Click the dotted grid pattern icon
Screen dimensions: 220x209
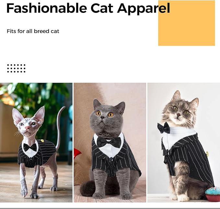point(16,68)
